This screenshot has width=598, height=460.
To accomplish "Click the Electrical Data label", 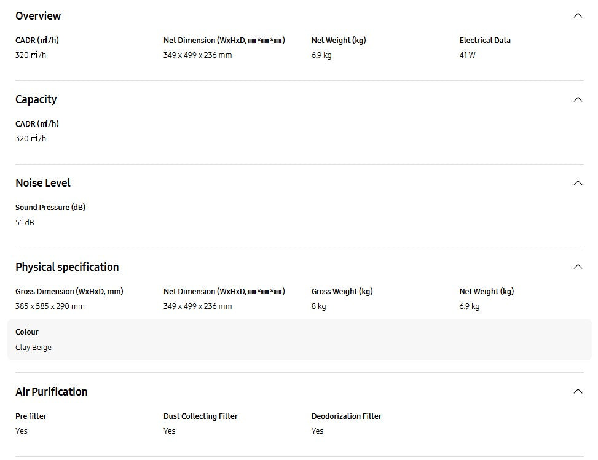I will (485, 41).
